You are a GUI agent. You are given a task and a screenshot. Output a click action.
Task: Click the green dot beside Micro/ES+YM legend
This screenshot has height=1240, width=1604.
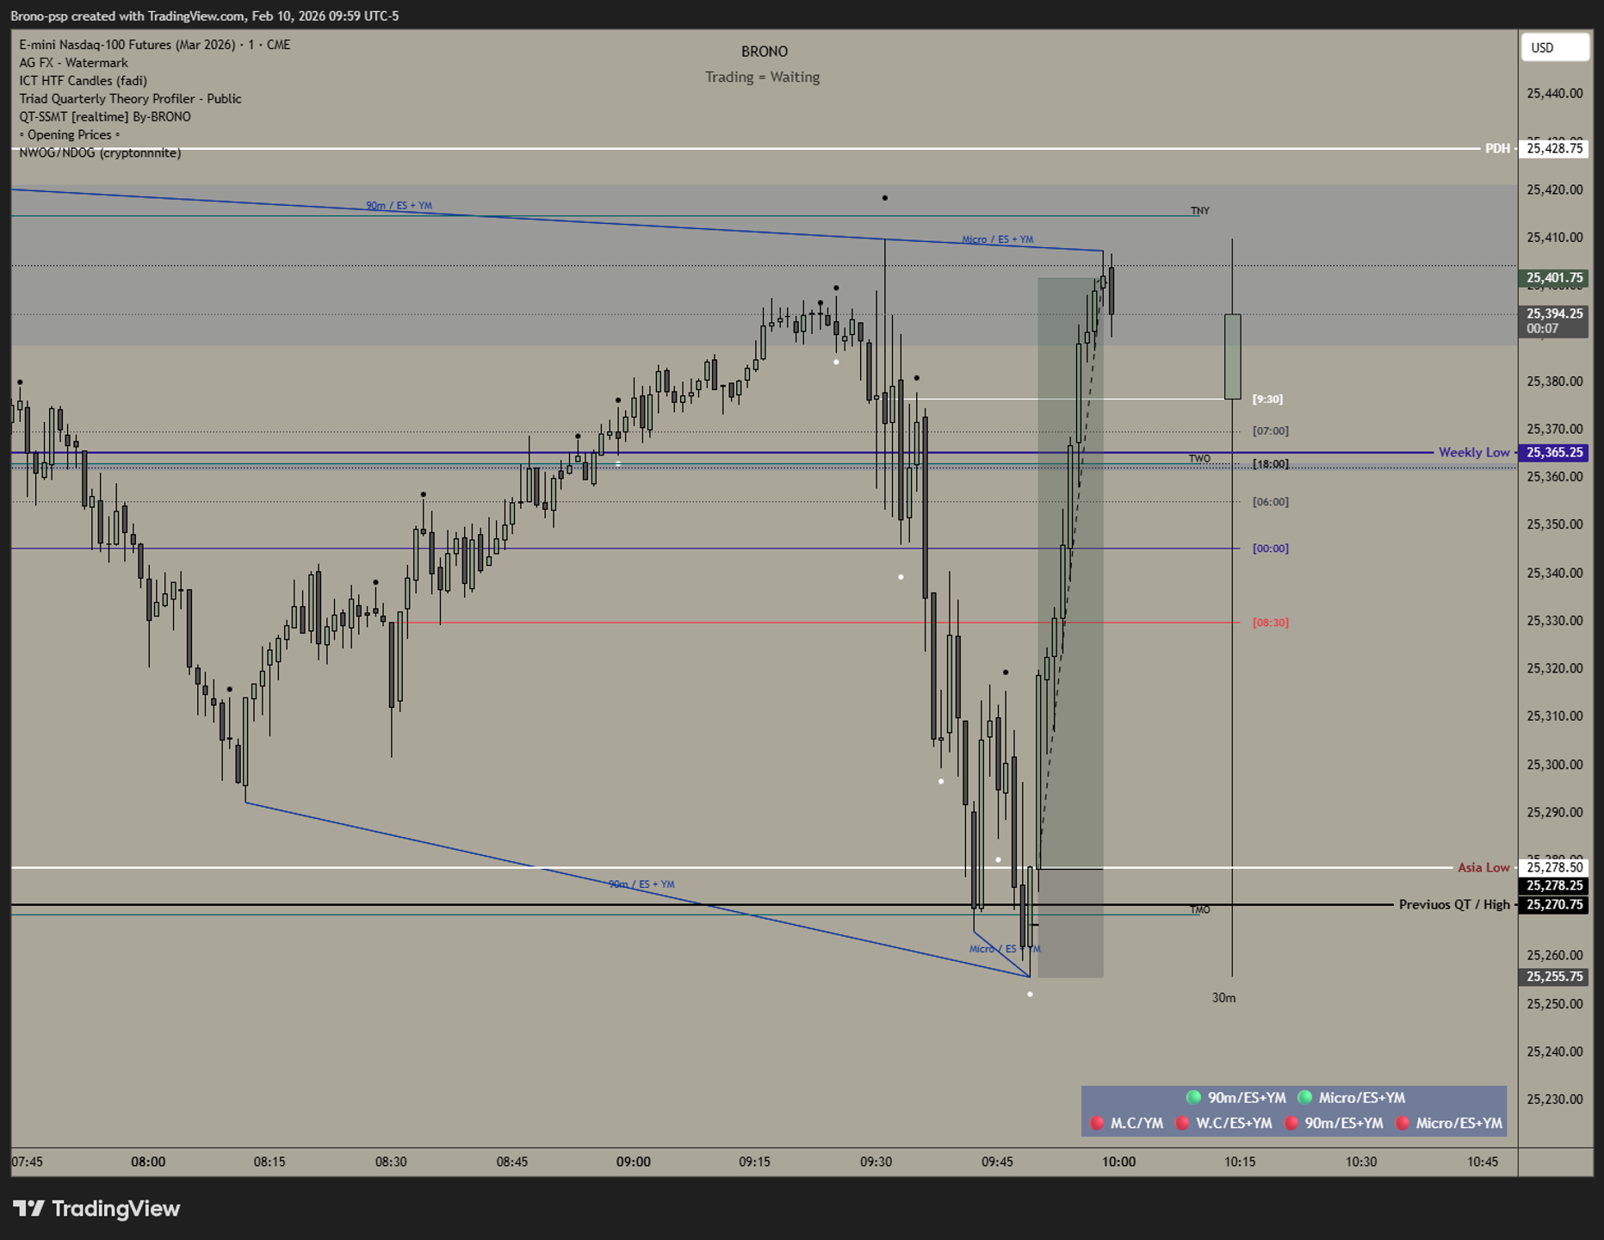1304,1097
